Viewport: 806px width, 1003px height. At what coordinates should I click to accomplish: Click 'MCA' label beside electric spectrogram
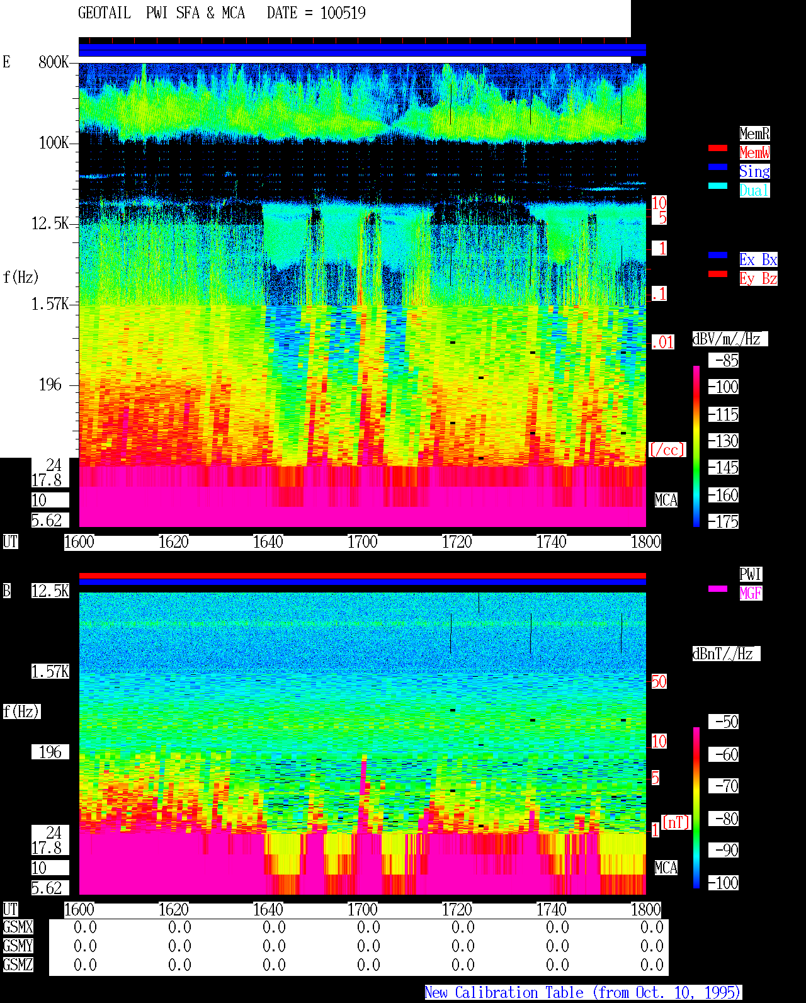(x=666, y=500)
